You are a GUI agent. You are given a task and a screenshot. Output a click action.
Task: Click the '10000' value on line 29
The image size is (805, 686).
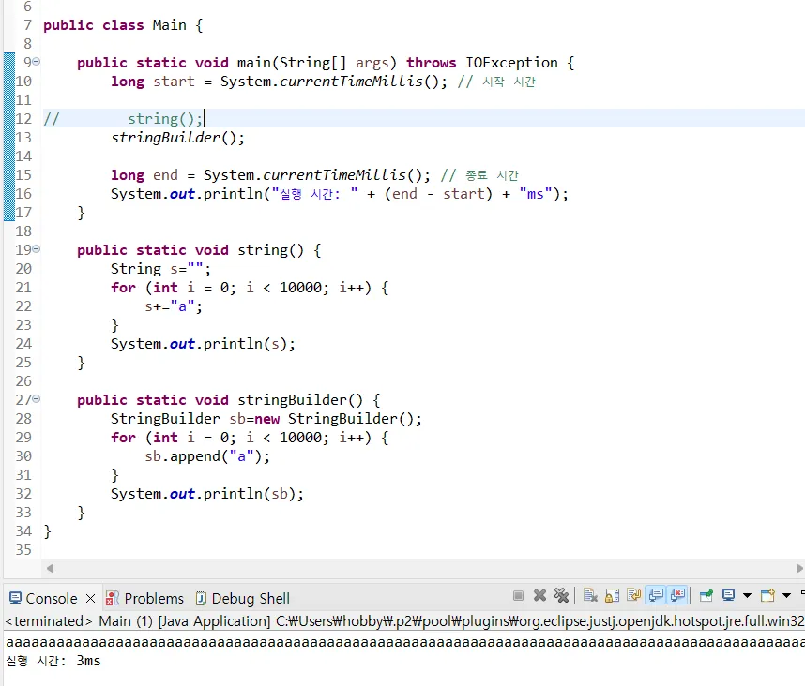pos(300,438)
